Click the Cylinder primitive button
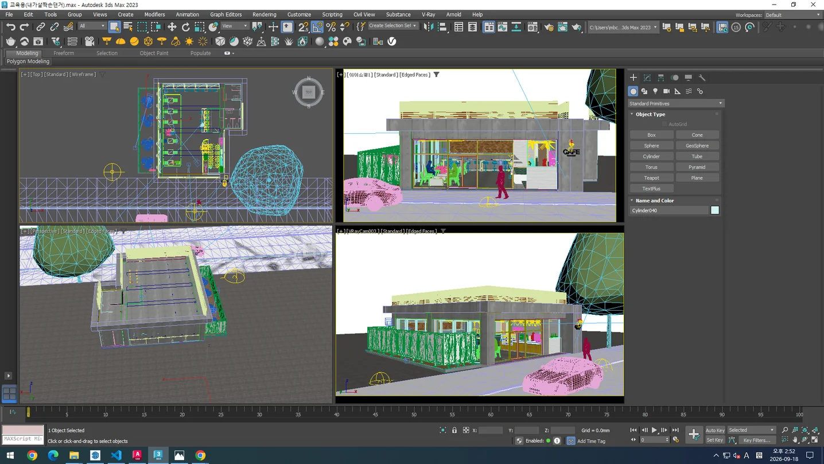The height and width of the screenshot is (464, 824). coord(651,156)
